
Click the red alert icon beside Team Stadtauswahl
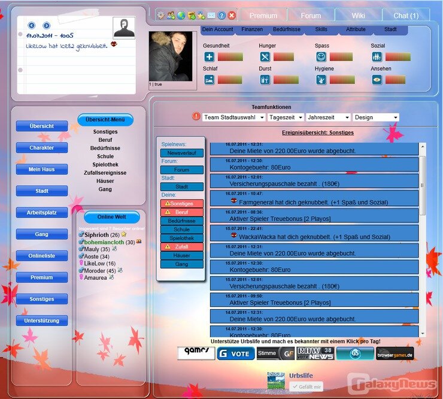click(x=196, y=116)
